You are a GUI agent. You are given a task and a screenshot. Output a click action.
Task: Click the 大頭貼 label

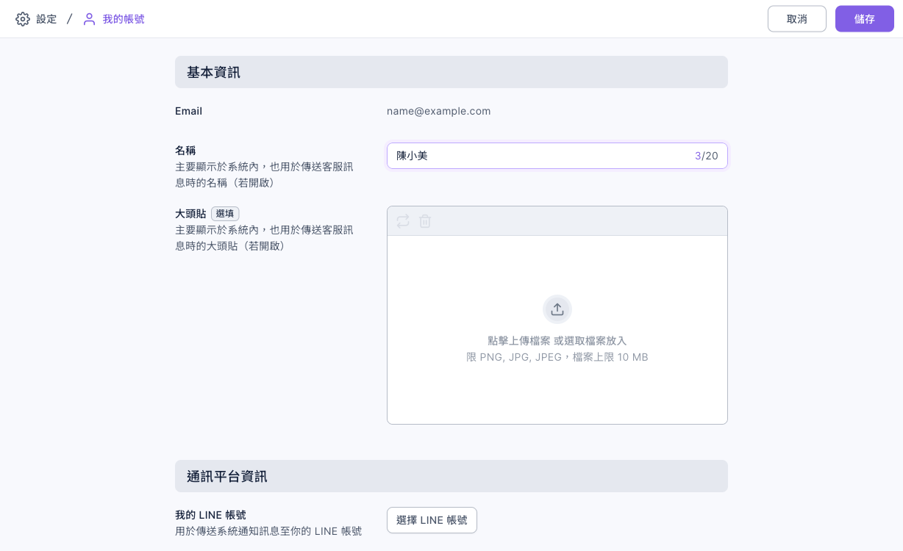[190, 214]
